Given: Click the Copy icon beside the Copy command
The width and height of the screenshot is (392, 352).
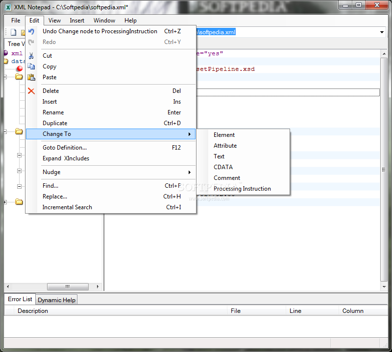Looking at the screenshot, I should pos(31,65).
